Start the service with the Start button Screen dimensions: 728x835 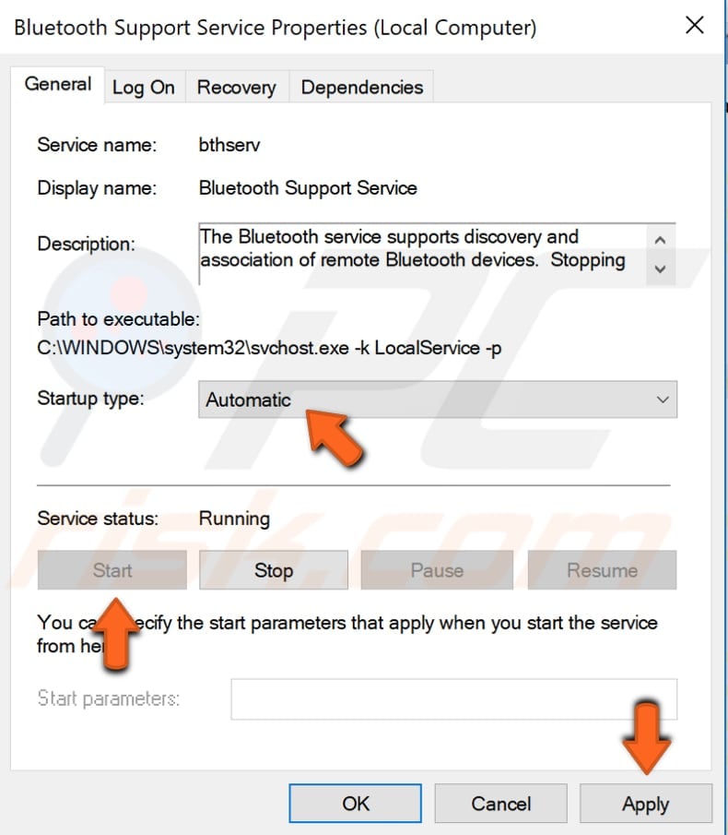point(112,569)
